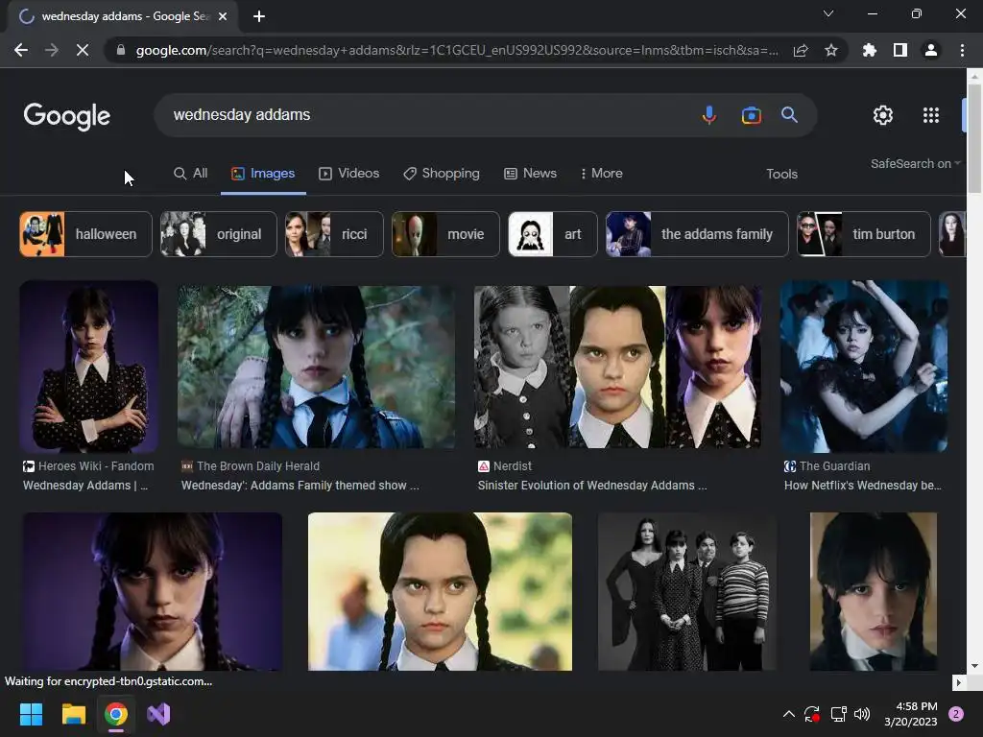983x737 pixels.
Task: View site security lock icon
Action: (121, 50)
